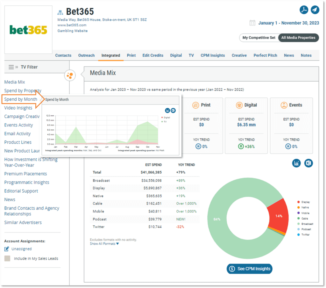Image resolution: width=326 pixels, height=288 pixels.
Task: Switch to the Outreach tab
Action: pos(86,55)
